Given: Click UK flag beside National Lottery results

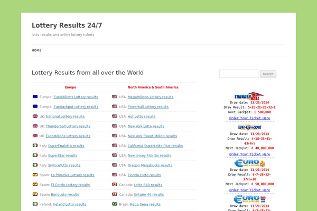Looking at the screenshot, I should click(35, 116).
